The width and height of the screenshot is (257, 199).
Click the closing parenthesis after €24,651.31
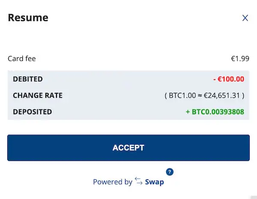[243, 95]
